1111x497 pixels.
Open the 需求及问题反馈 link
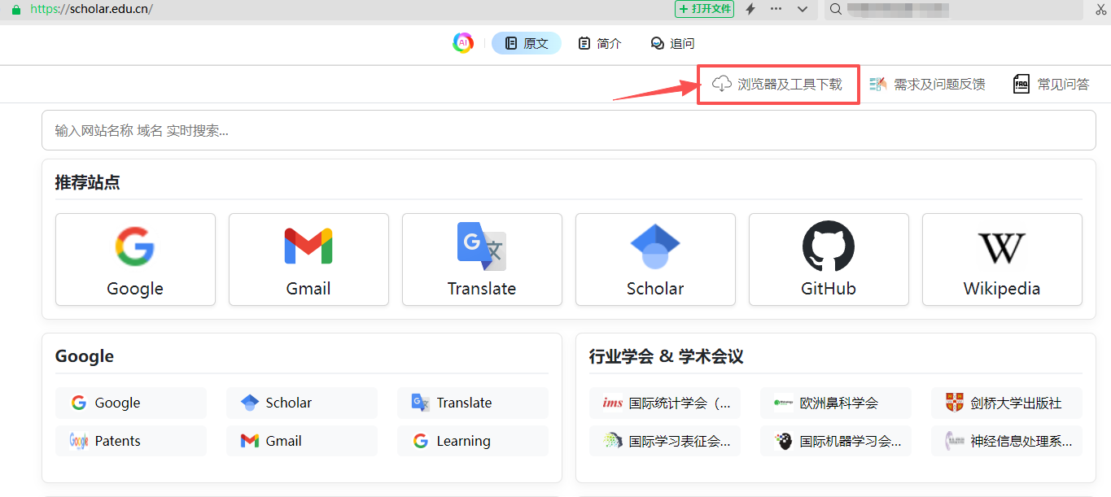pyautogui.click(x=939, y=84)
